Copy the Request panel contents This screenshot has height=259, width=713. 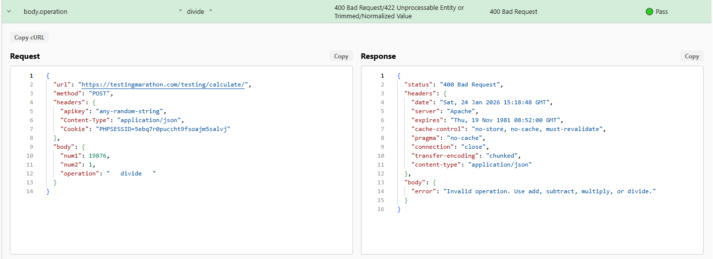click(341, 56)
